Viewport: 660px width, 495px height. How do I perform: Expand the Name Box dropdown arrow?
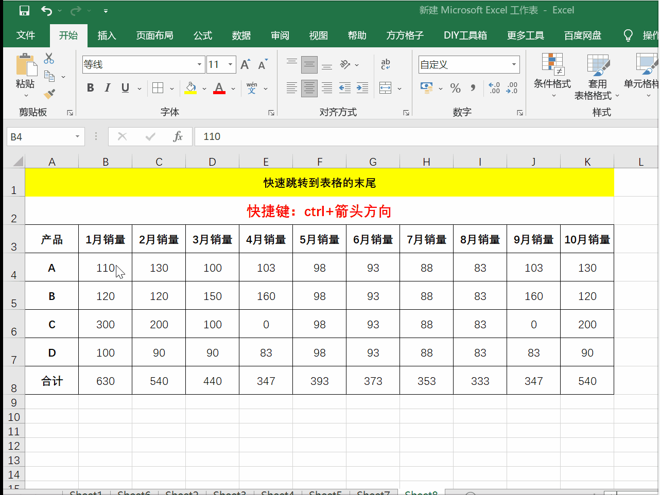tap(77, 136)
